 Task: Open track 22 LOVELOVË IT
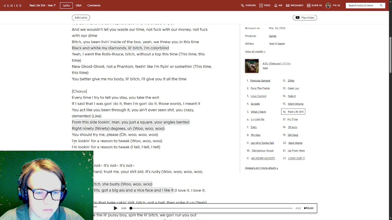296,159
